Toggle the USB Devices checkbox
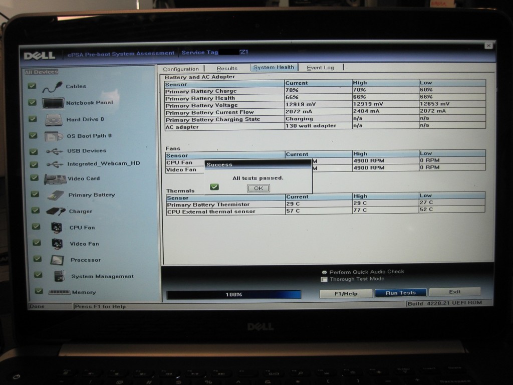Screen dimensions: 513x385 [x=34, y=151]
